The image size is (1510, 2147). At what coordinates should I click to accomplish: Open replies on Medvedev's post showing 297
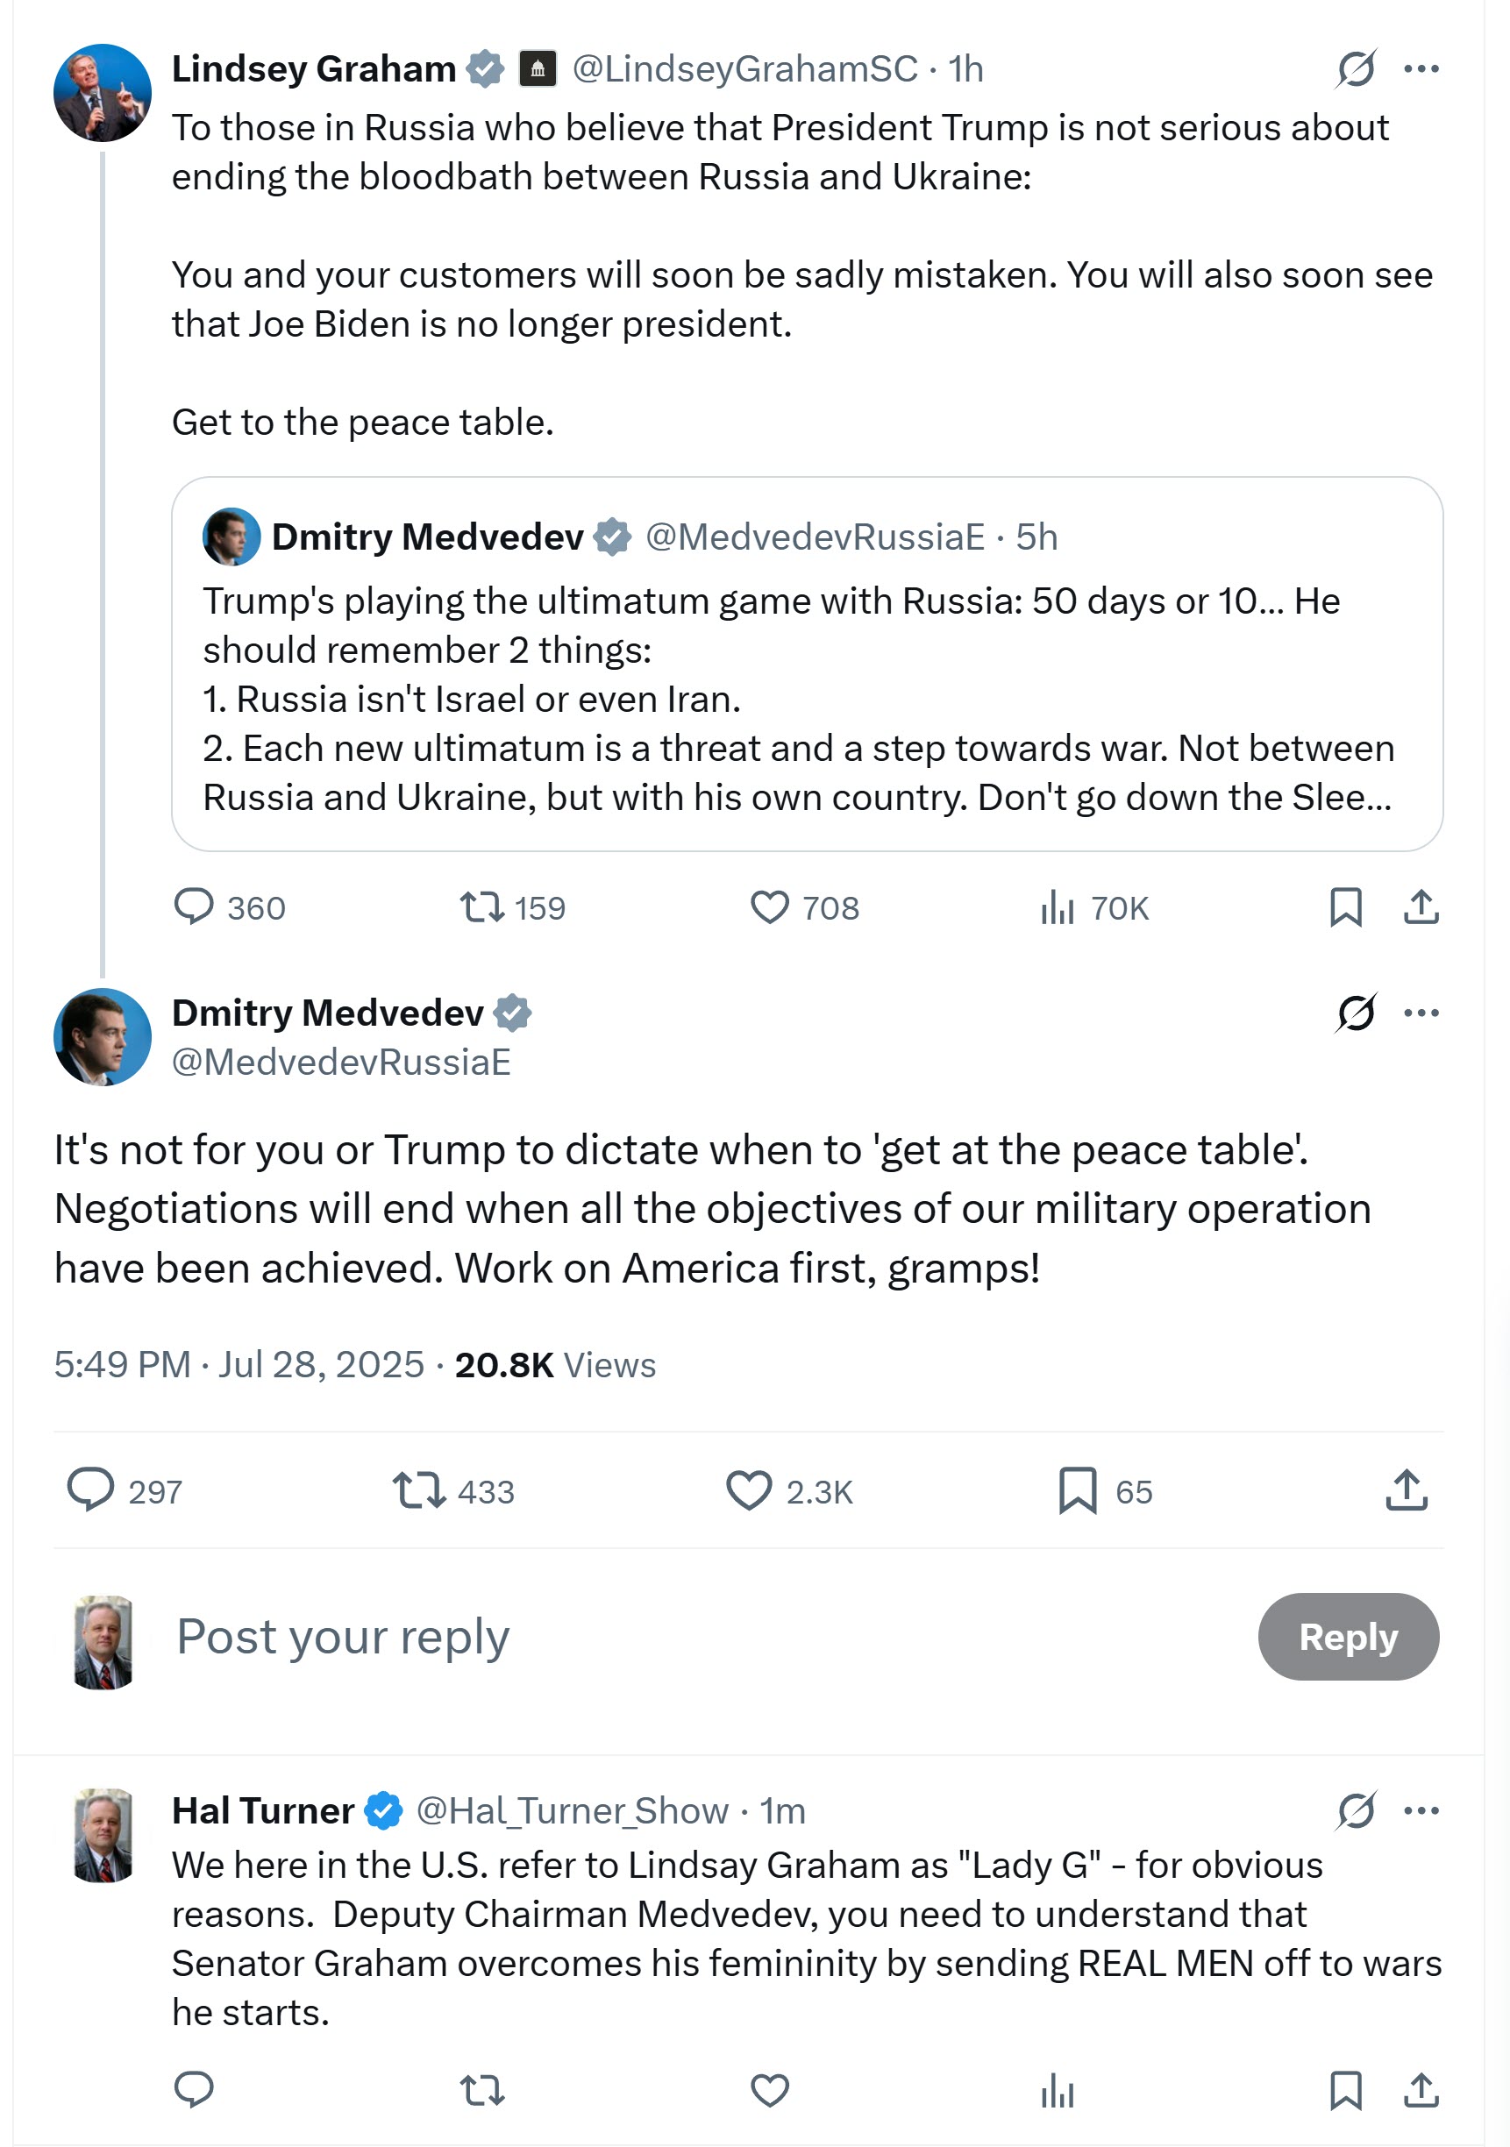click(90, 1490)
